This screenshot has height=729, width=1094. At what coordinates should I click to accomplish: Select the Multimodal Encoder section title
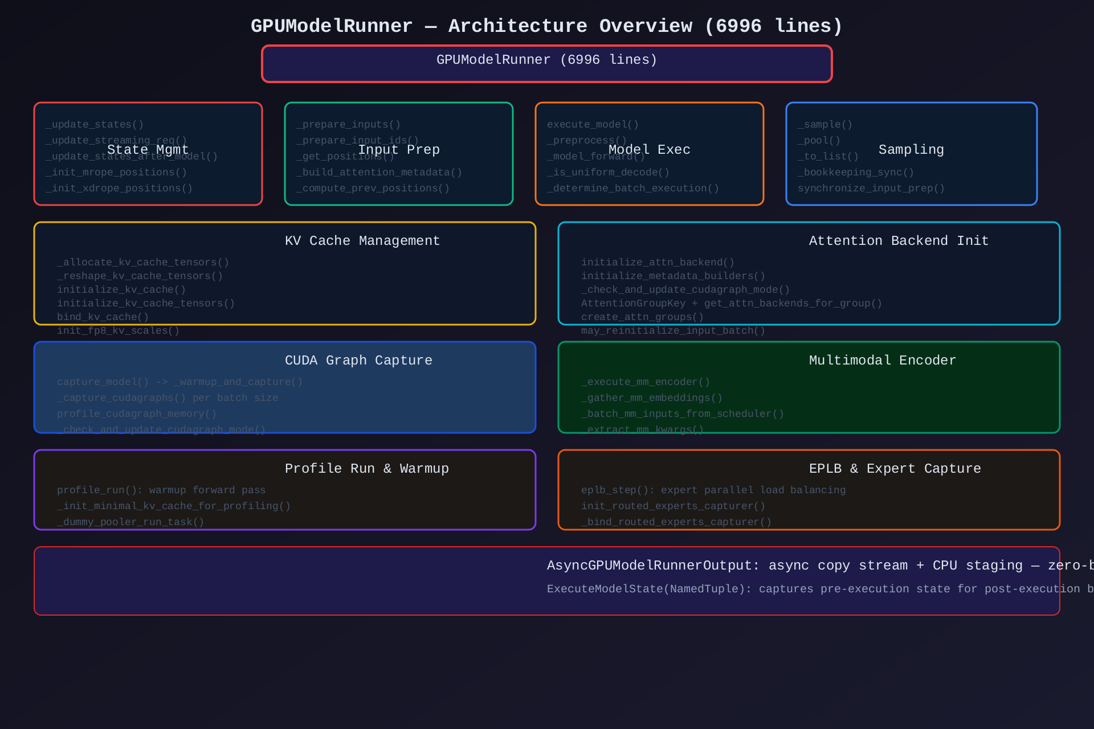pyautogui.click(x=882, y=361)
